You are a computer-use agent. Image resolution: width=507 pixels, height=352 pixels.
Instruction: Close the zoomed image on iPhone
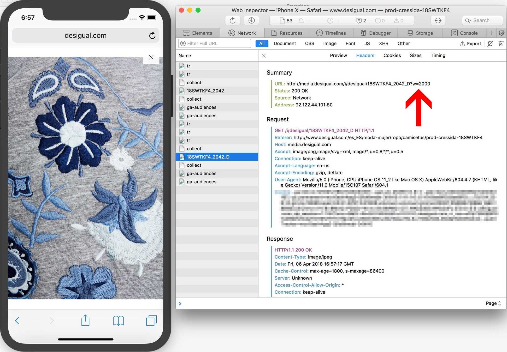point(151,57)
